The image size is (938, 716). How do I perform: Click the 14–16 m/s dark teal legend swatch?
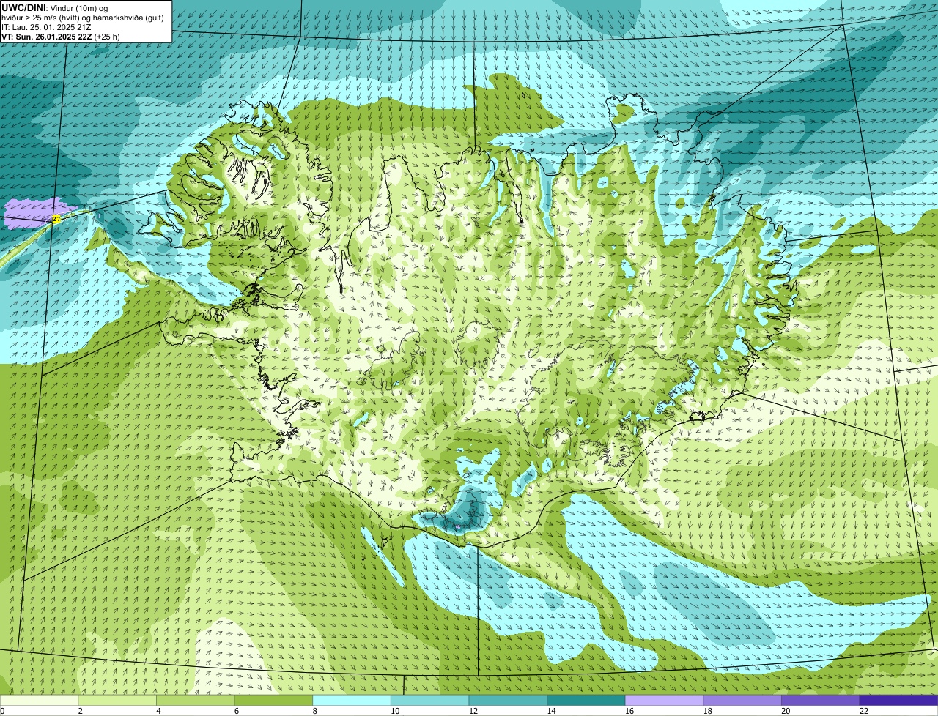coord(586,700)
